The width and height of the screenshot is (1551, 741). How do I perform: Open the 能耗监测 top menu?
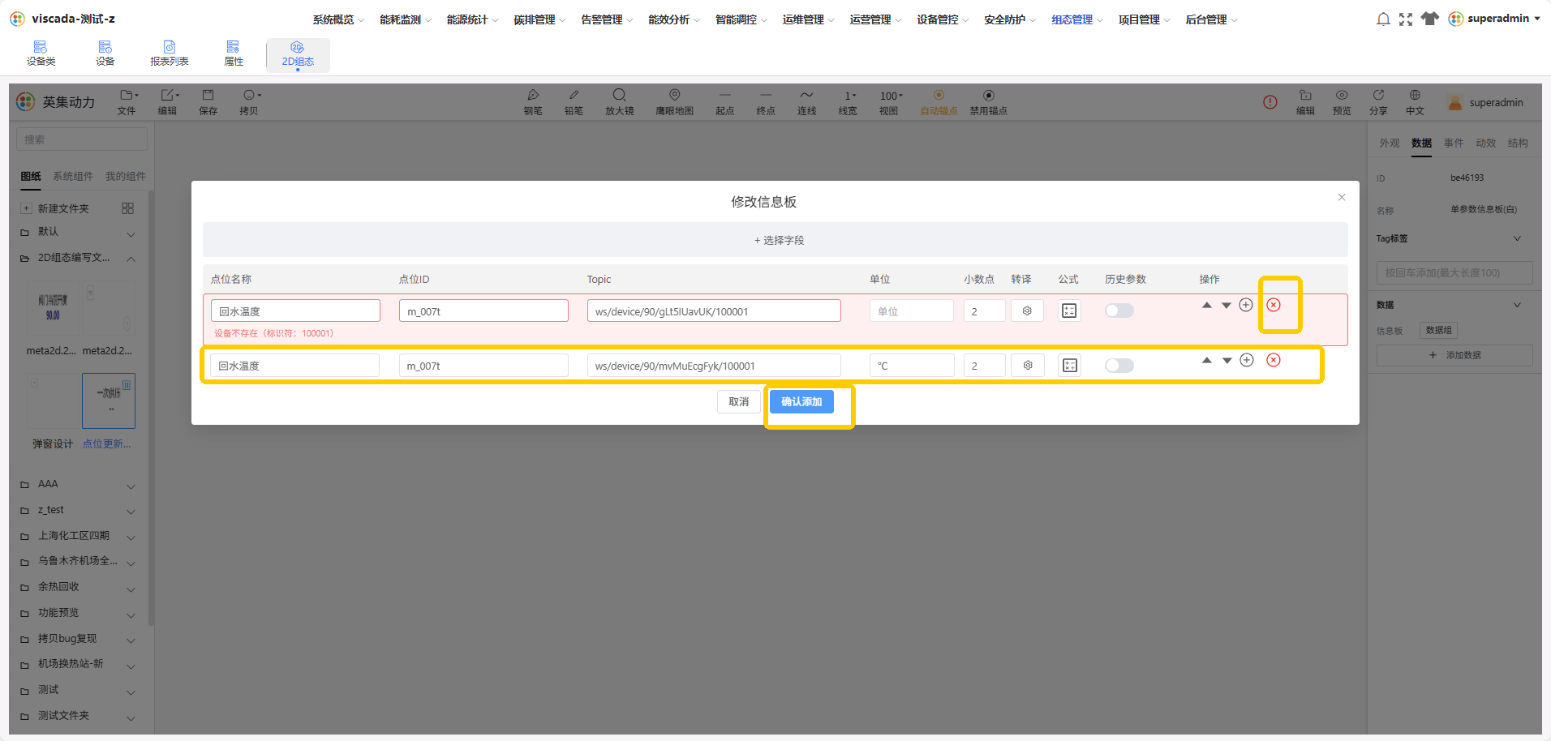click(406, 19)
